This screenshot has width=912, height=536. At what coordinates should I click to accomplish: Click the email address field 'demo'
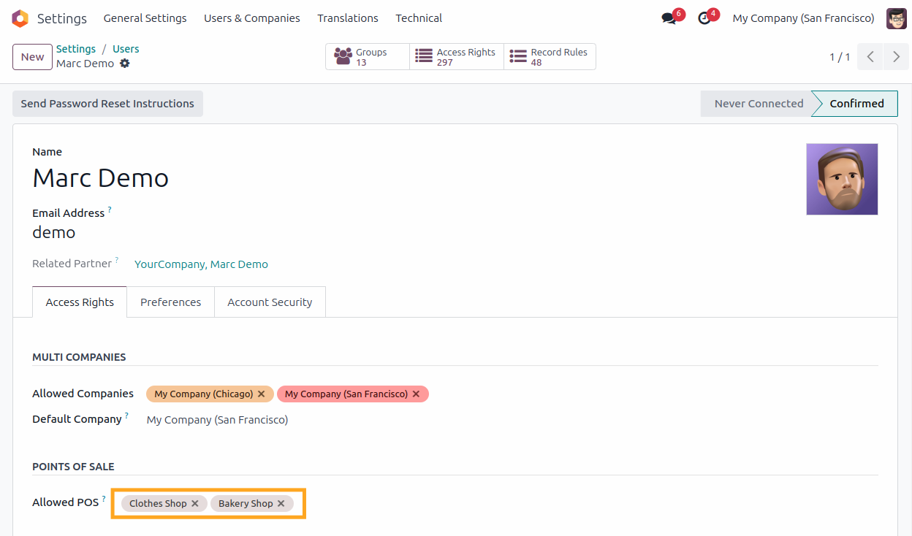(54, 233)
